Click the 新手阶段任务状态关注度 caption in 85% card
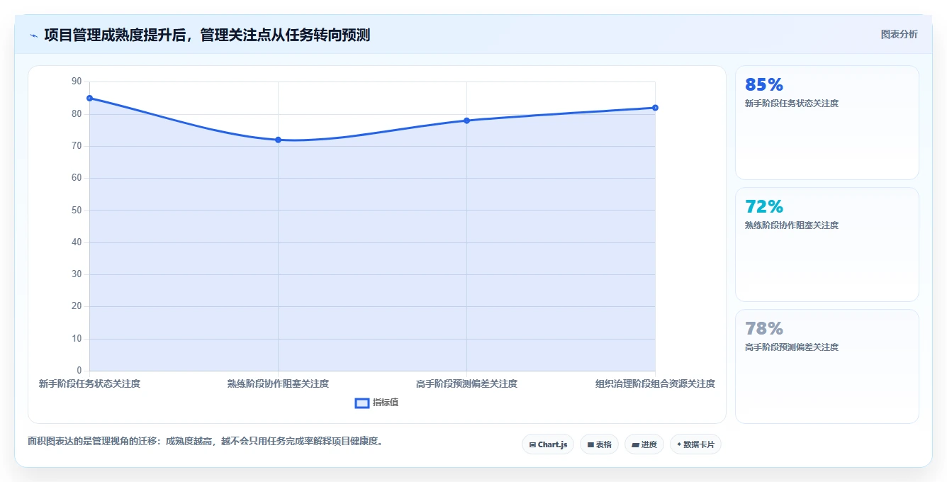 [792, 103]
